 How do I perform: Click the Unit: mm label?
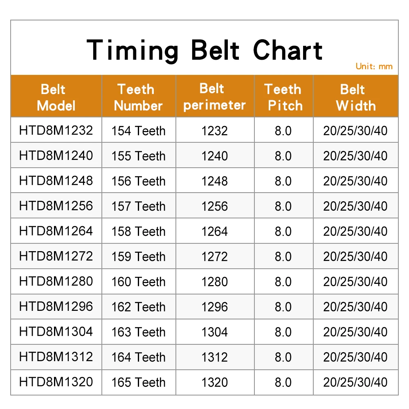click(x=374, y=67)
